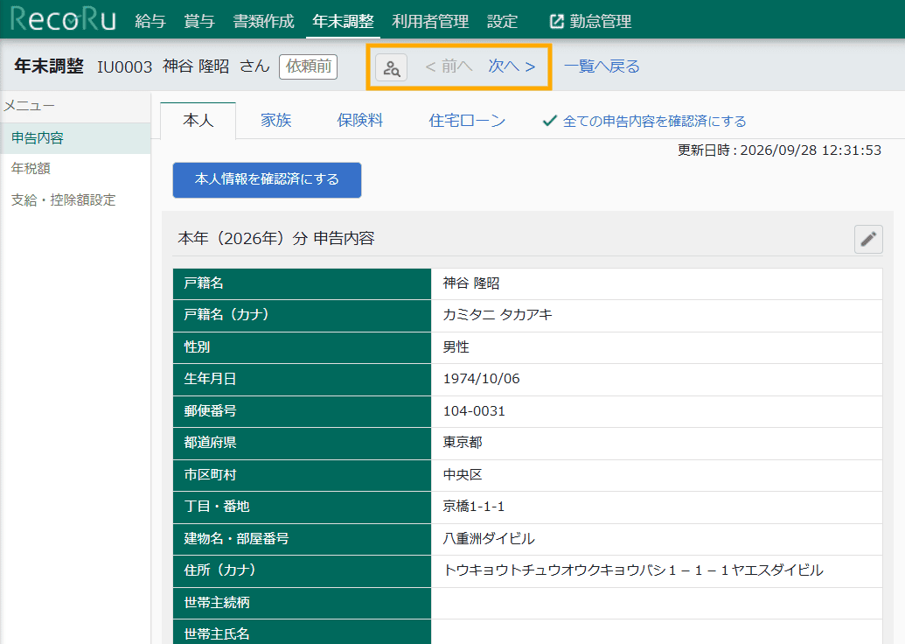Select 申告内容 in the side menu

coord(75,138)
